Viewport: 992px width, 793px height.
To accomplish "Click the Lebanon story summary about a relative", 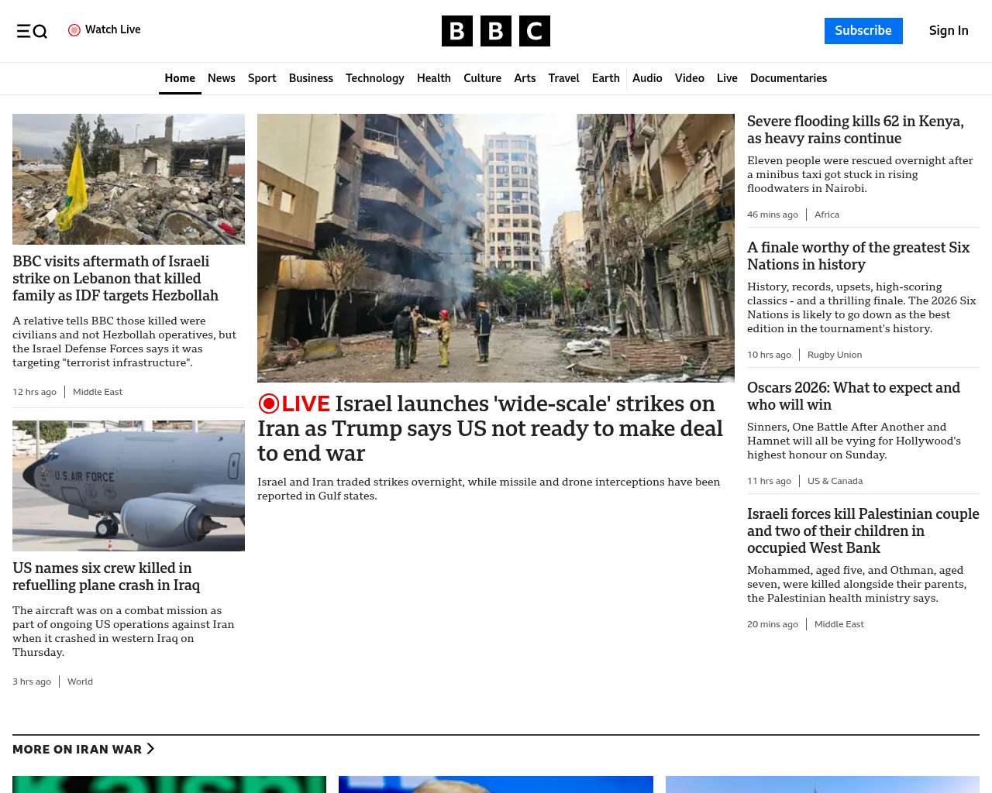I will point(124,342).
